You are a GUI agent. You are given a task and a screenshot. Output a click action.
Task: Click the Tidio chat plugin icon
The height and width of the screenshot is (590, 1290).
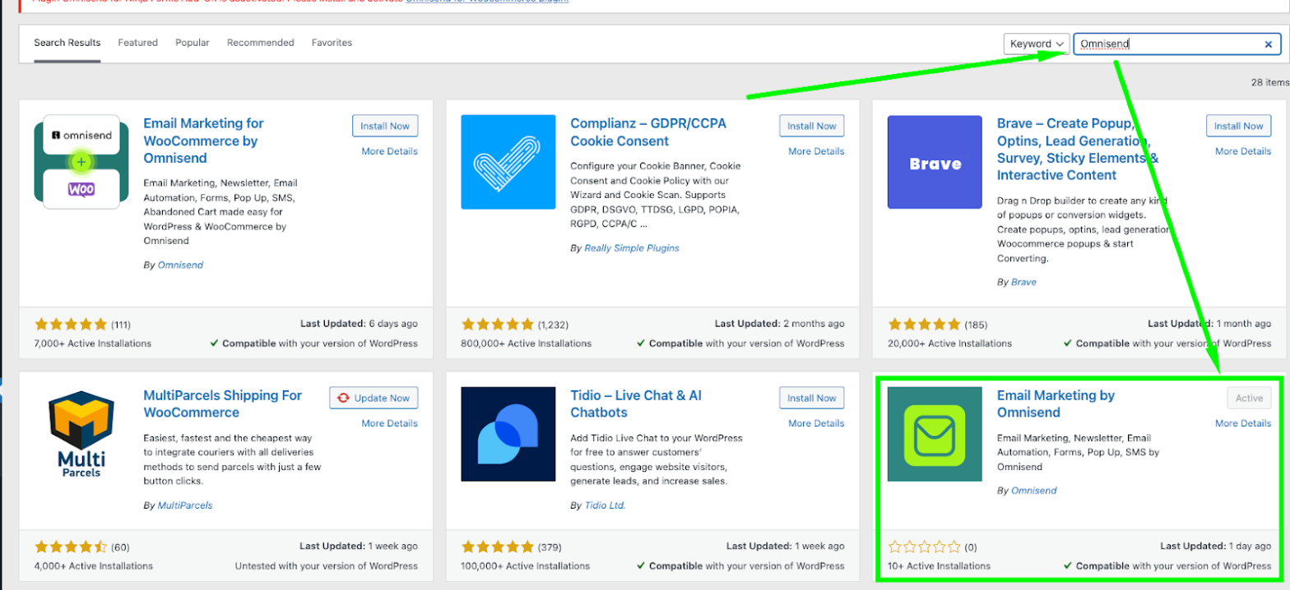(x=508, y=434)
